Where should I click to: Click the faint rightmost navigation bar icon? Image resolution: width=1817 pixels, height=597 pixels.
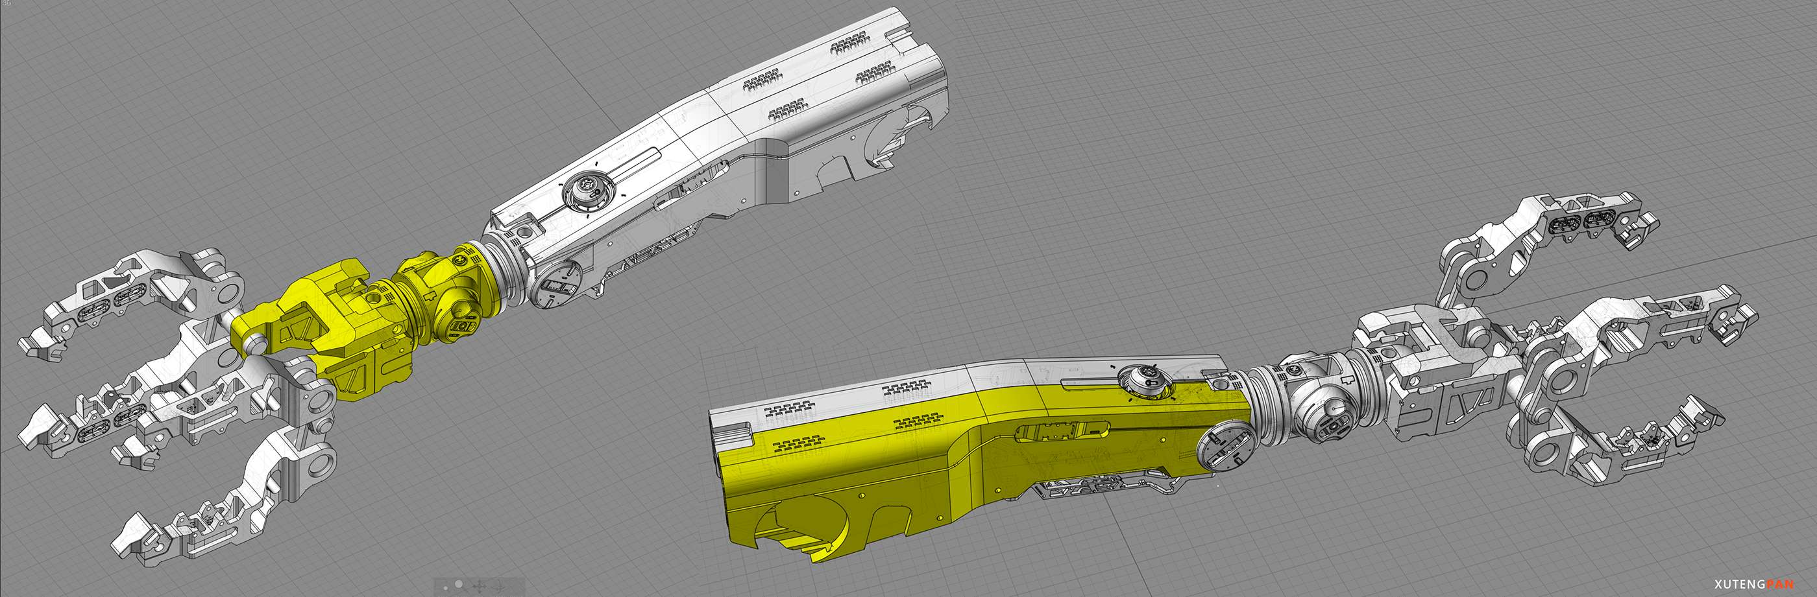coord(500,587)
